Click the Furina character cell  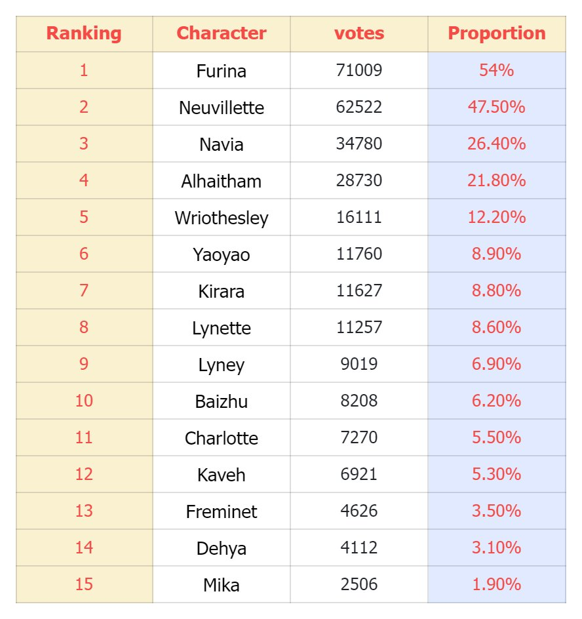tap(222, 70)
